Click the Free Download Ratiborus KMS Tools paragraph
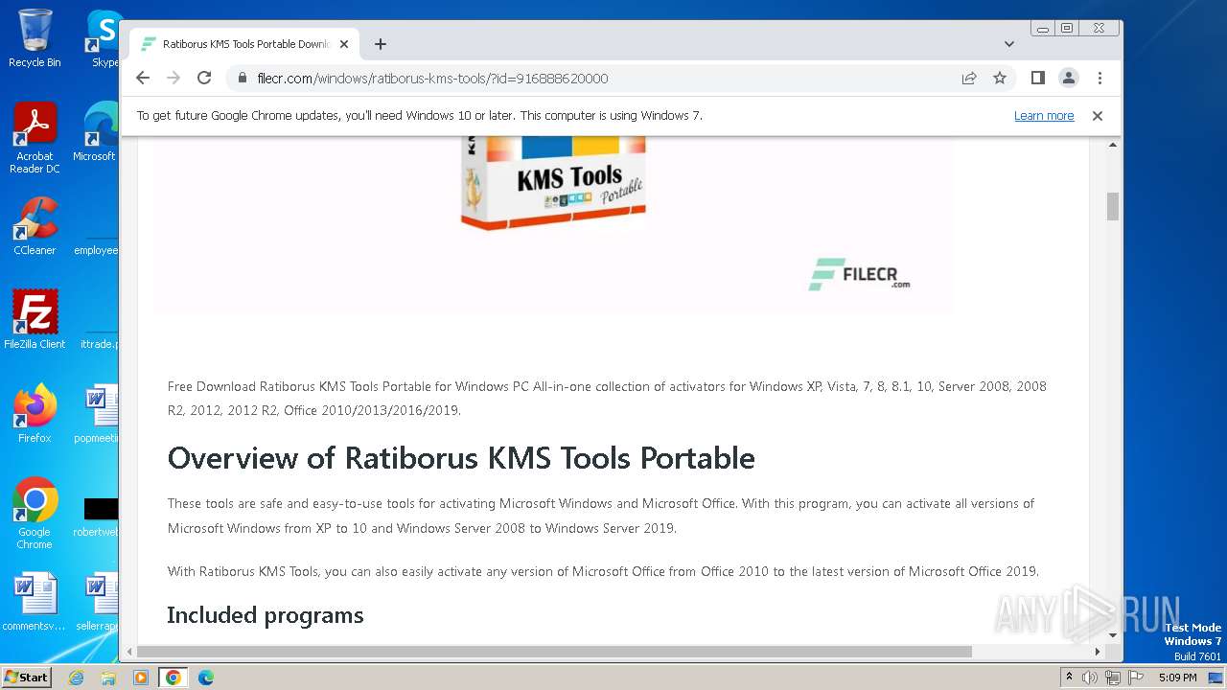1227x690 pixels. (x=607, y=399)
